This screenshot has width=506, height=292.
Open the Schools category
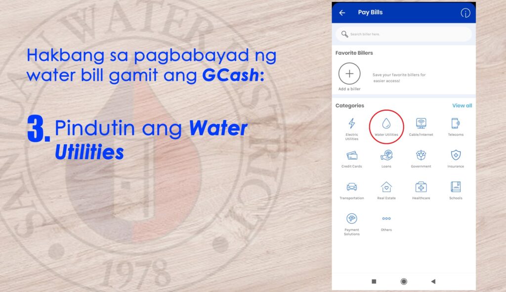pos(456,191)
